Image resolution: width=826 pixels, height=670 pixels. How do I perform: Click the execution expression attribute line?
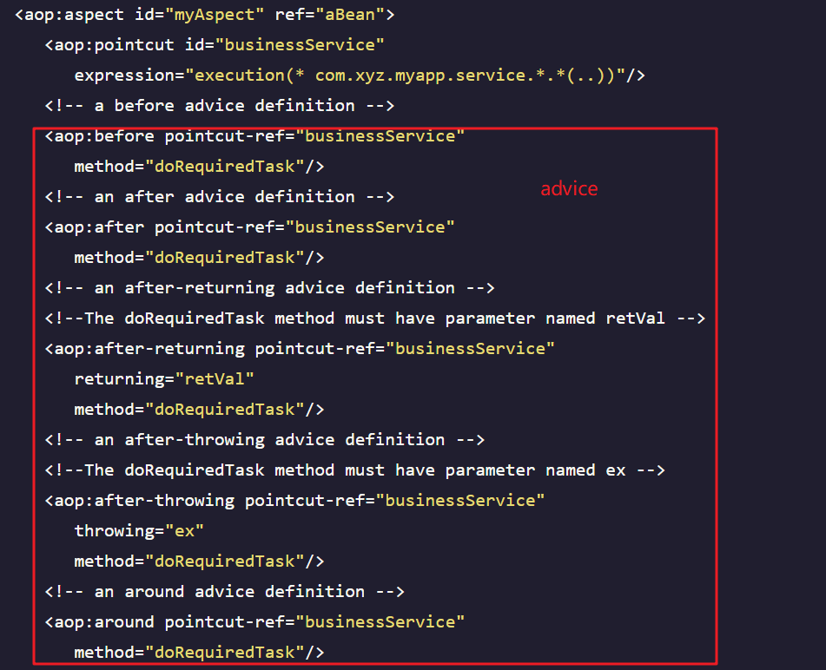tap(360, 76)
